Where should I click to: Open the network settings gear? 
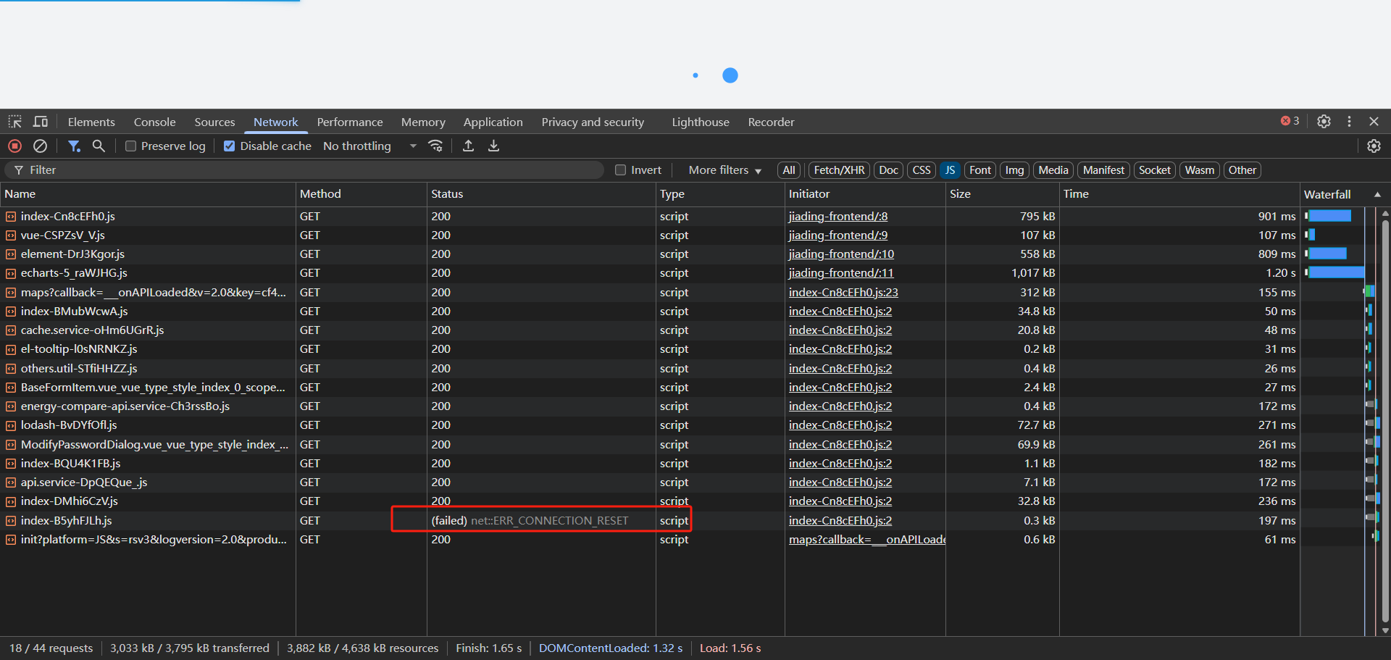(x=1374, y=146)
